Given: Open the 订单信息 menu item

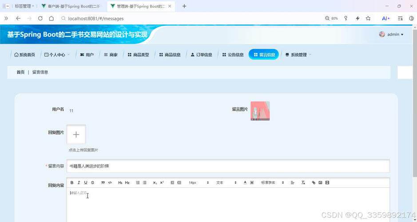Looking at the screenshot, I should coord(202,55).
